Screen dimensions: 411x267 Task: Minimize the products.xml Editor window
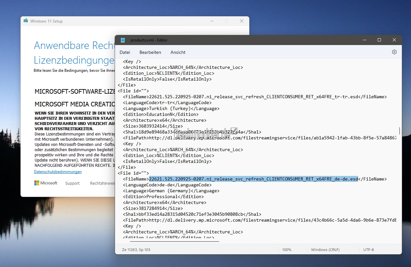[364, 40]
